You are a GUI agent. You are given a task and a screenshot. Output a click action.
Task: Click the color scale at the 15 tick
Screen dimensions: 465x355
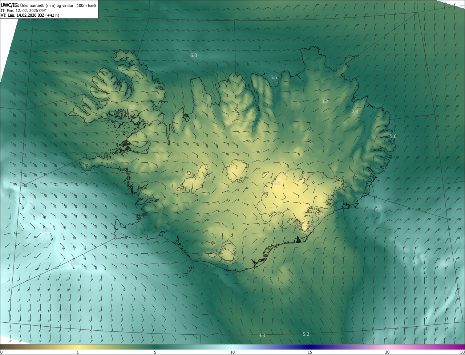coord(310,352)
